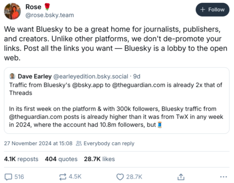Open the three-dot more options menu
The image size is (234, 183).
click(x=223, y=177)
